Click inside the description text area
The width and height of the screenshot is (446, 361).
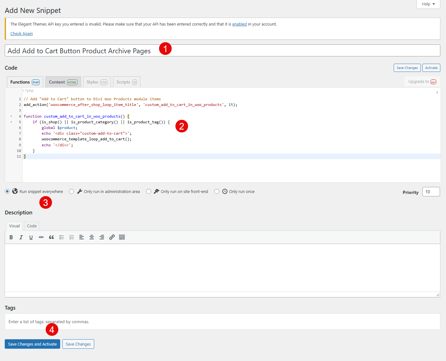[222, 268]
